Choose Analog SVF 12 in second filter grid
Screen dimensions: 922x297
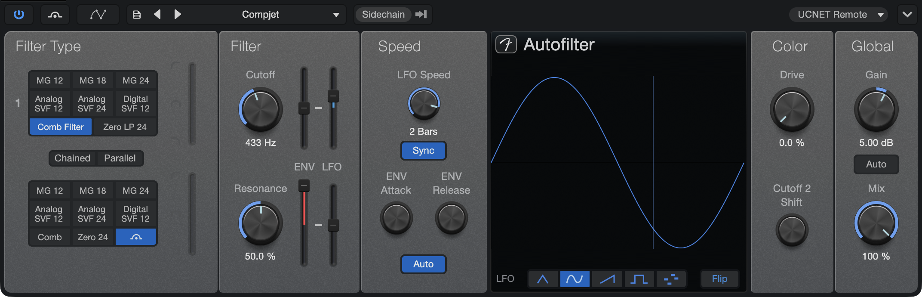click(x=49, y=214)
